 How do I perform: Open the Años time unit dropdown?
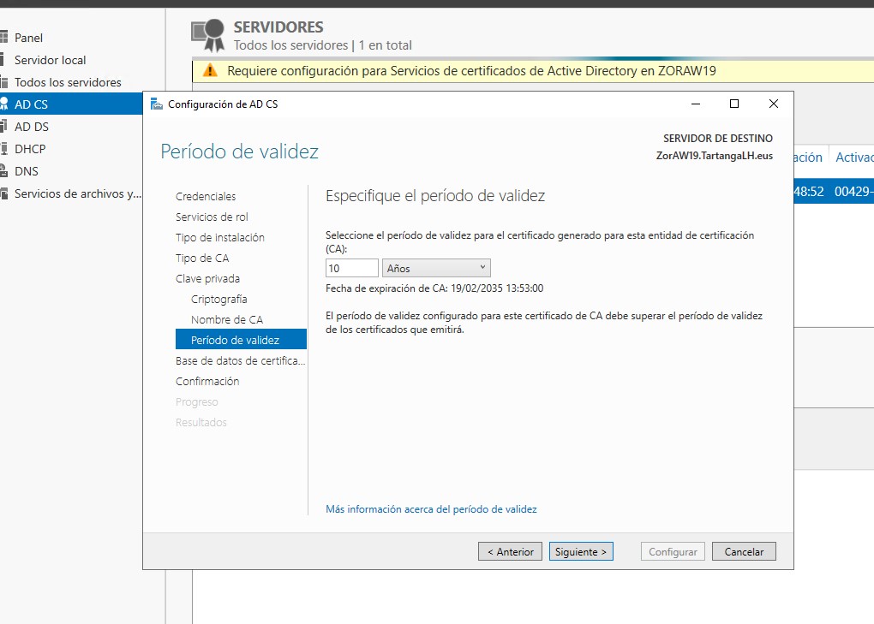coord(436,268)
